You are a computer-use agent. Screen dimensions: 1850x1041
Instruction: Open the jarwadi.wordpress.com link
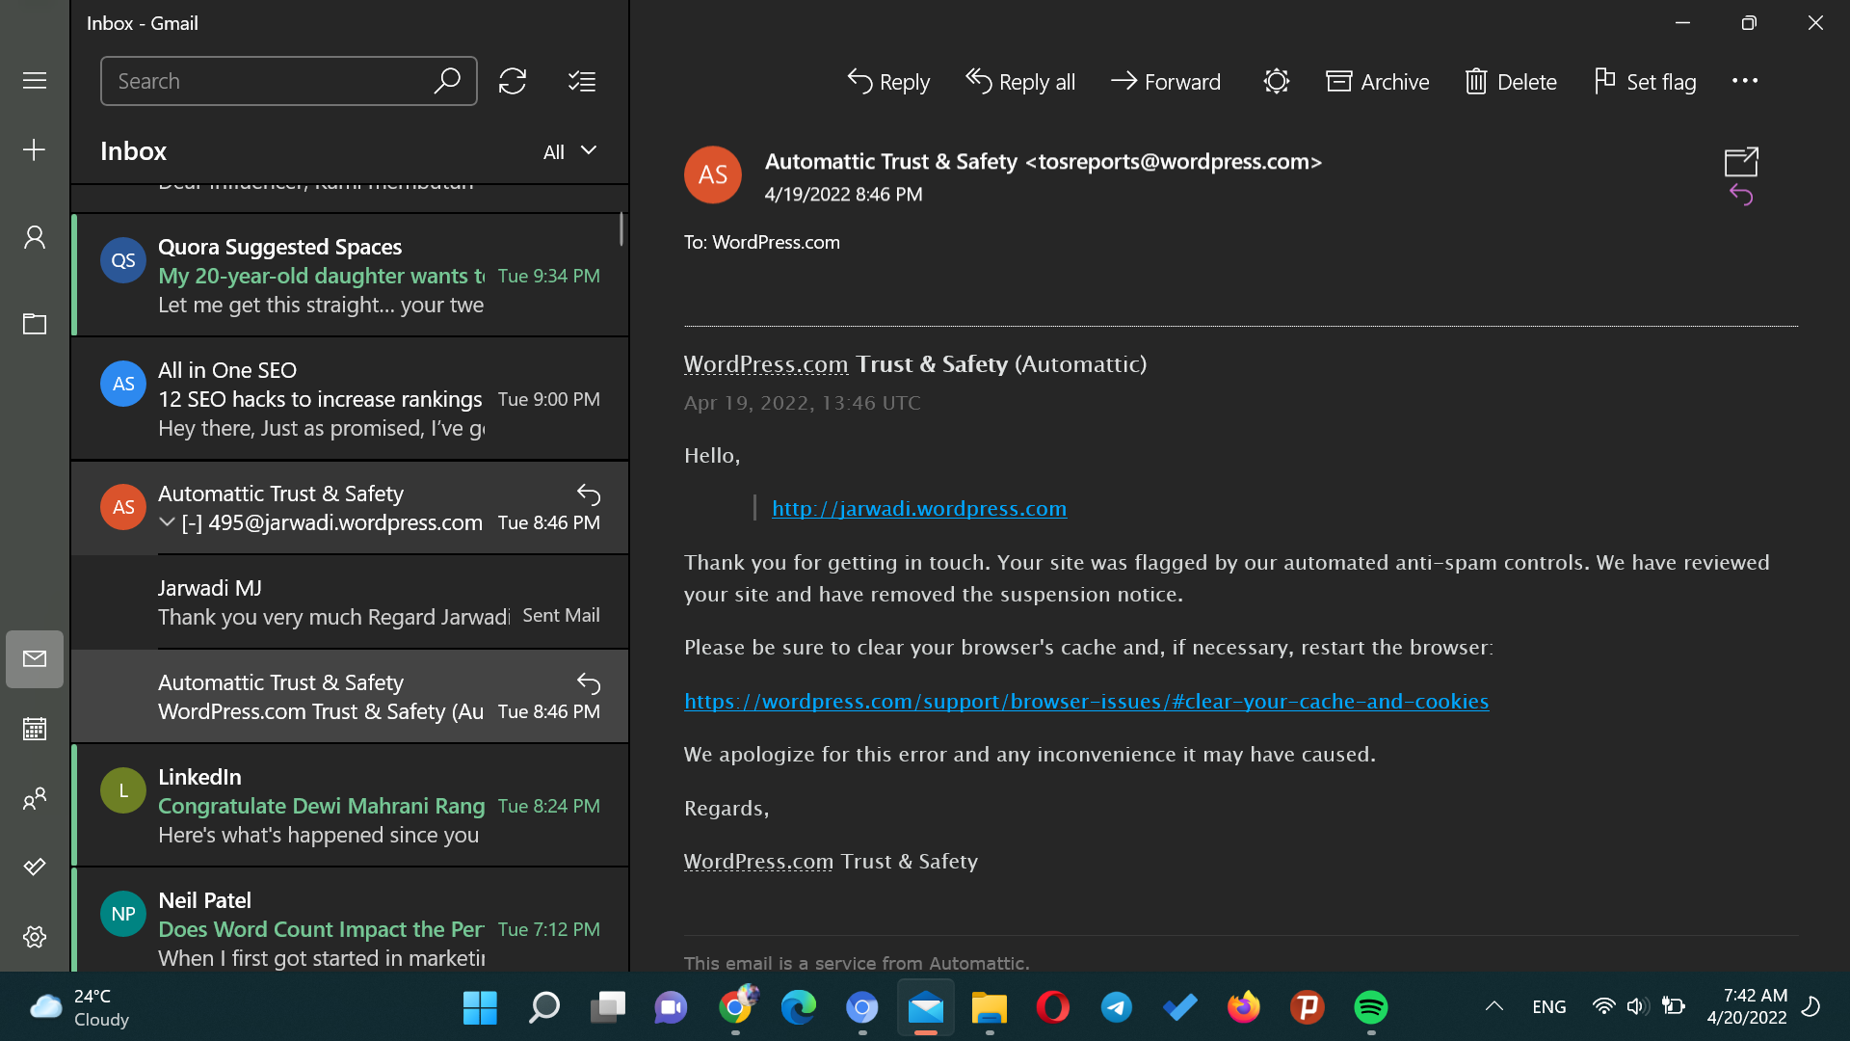(918, 508)
